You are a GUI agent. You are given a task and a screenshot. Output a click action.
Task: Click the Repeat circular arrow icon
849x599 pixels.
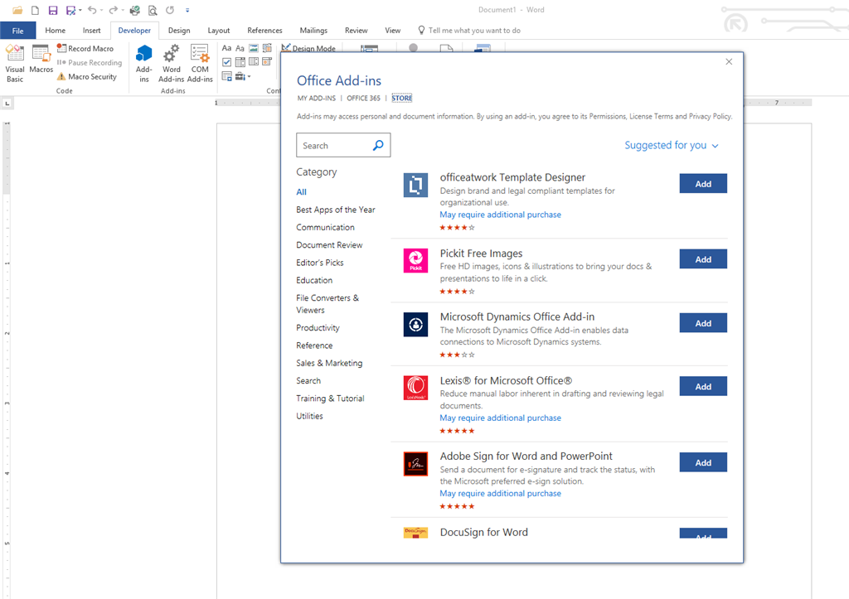170,10
